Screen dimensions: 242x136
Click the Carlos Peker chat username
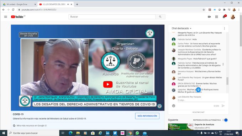tap(183, 44)
